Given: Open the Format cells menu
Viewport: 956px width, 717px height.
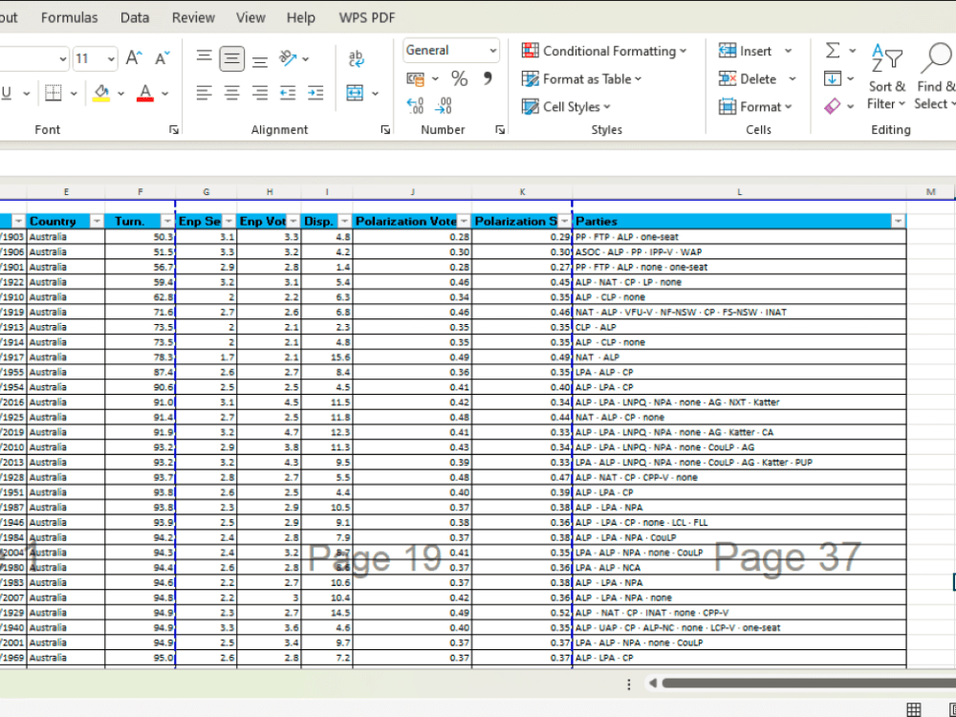Looking at the screenshot, I should click(x=755, y=107).
